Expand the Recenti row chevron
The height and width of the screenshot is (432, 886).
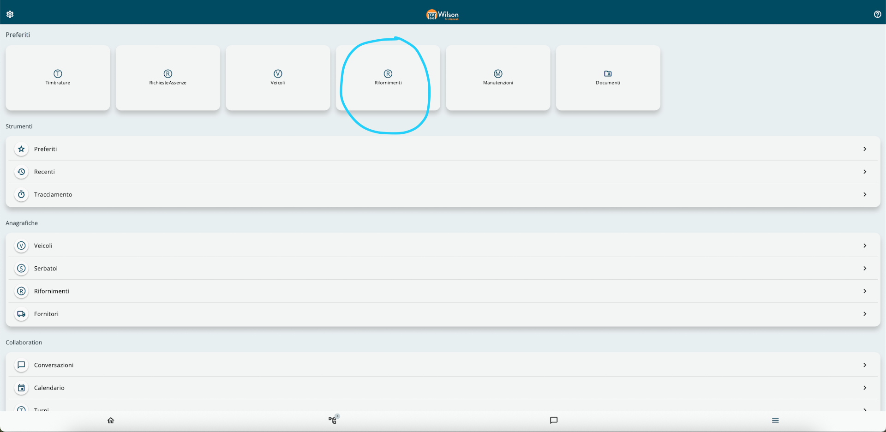[864, 172]
